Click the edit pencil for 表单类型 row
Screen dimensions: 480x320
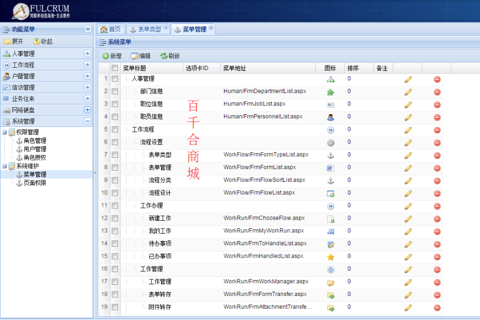coord(408,156)
